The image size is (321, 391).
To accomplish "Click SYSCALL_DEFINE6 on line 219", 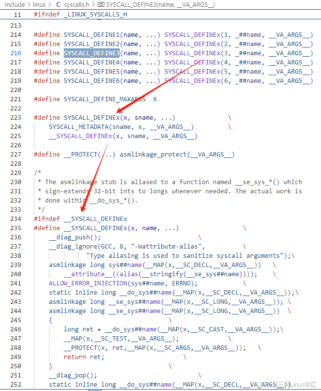I will click(x=92, y=81).
